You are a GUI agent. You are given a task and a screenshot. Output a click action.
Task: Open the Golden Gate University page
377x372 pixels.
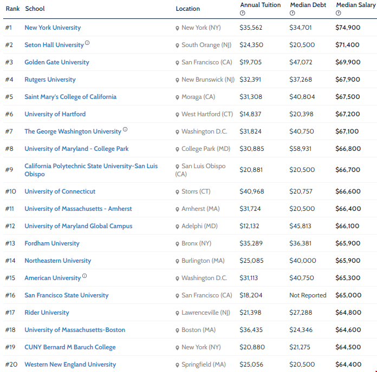[57, 62]
